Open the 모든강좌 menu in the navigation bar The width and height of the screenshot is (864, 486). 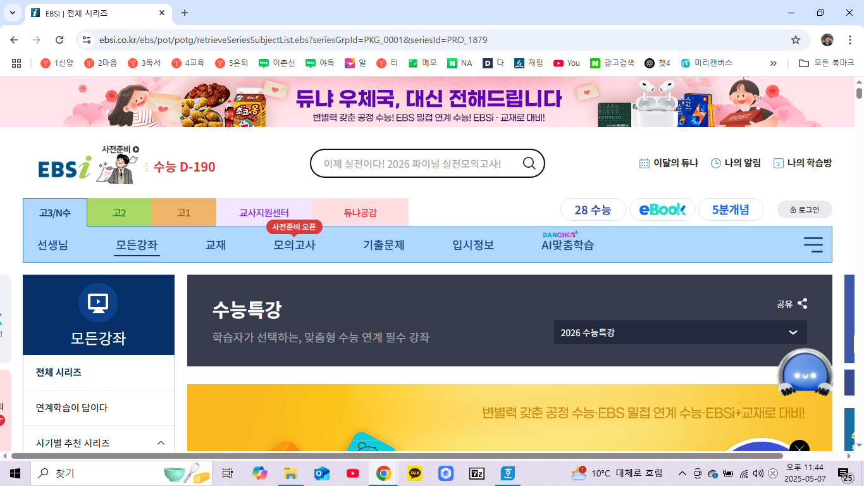[x=137, y=245]
